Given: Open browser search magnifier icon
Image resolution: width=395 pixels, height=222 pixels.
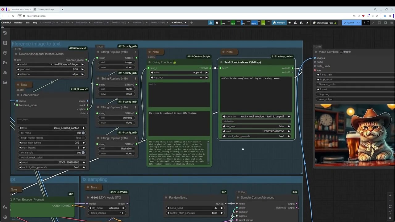Looking at the screenshot, I should [375, 9].
